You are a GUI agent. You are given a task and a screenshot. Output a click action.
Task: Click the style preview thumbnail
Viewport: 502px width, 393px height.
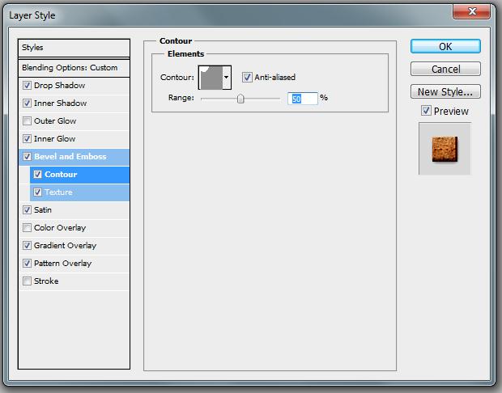(x=445, y=150)
